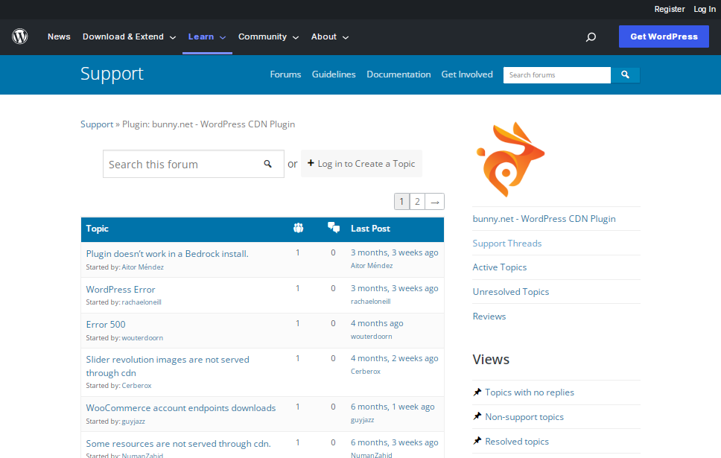The height and width of the screenshot is (458, 721).
Task: Click the Get WordPress button
Action: click(x=664, y=36)
